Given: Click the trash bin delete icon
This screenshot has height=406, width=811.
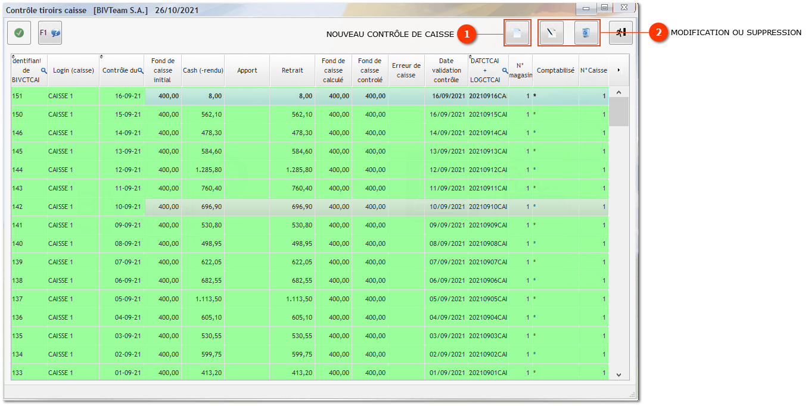Looking at the screenshot, I should [586, 33].
